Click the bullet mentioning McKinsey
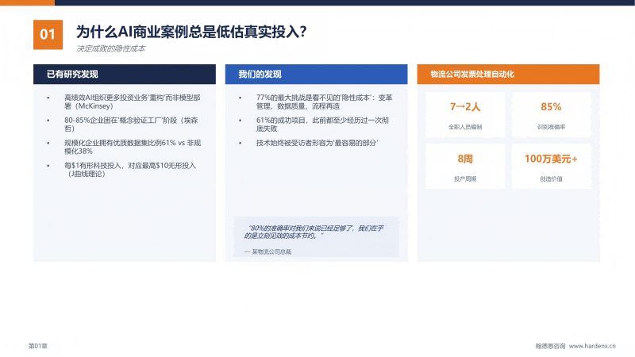This screenshot has height=357, width=635. [133, 102]
